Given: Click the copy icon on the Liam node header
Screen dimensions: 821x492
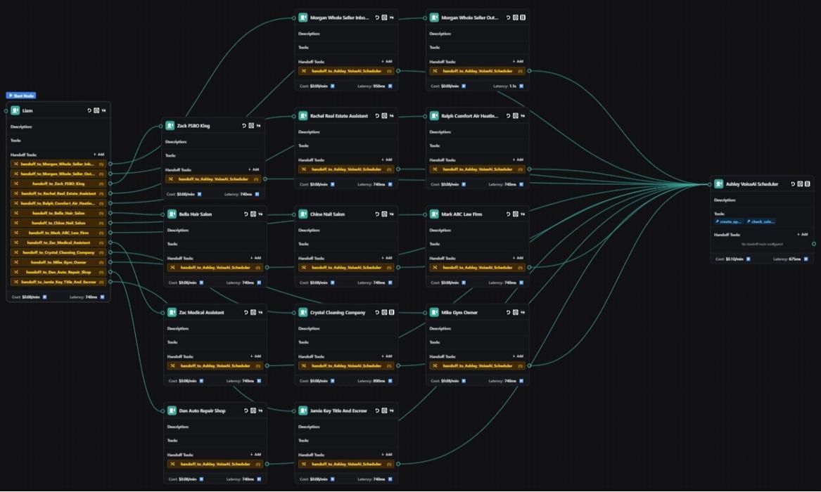Looking at the screenshot, I should pos(96,110).
